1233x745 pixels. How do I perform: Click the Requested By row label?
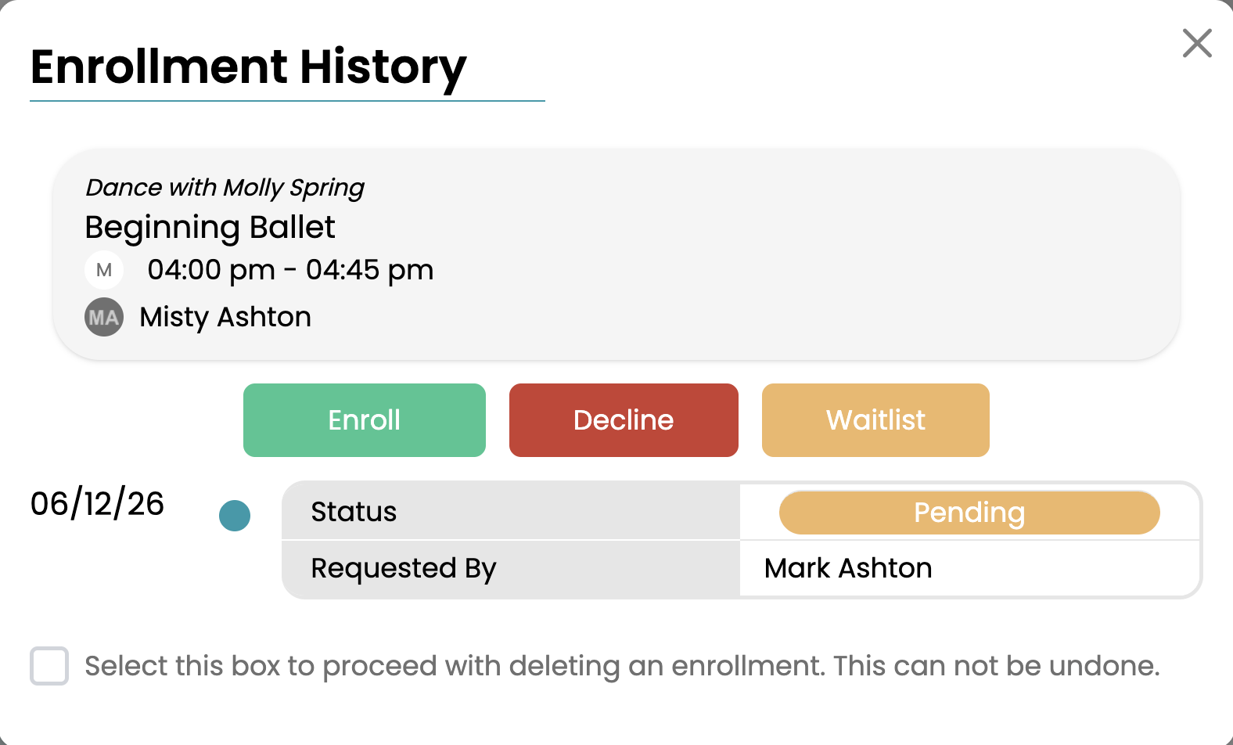click(x=404, y=569)
